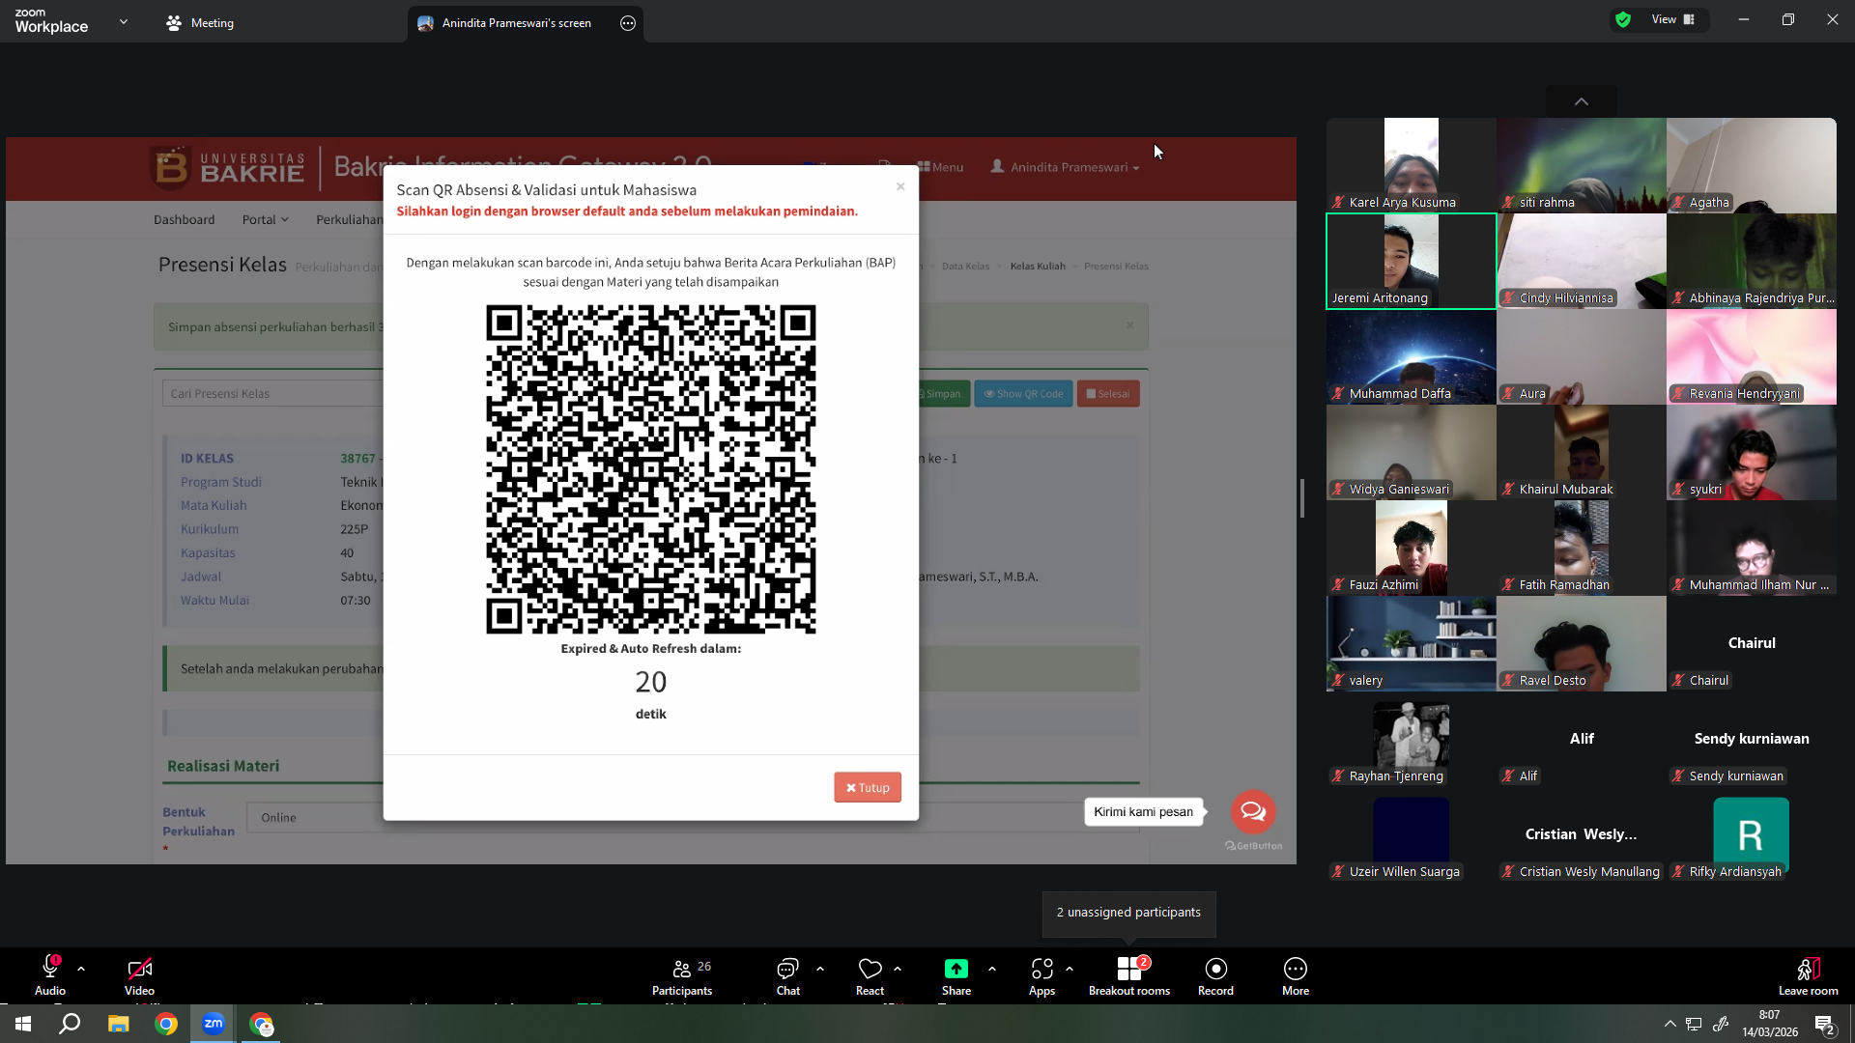The height and width of the screenshot is (1043, 1855).
Task: Click the encryption shield icon
Action: pyautogui.click(x=1623, y=19)
